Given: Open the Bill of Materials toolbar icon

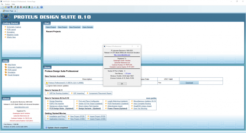Looking at the screenshot, I should coord(32,7).
